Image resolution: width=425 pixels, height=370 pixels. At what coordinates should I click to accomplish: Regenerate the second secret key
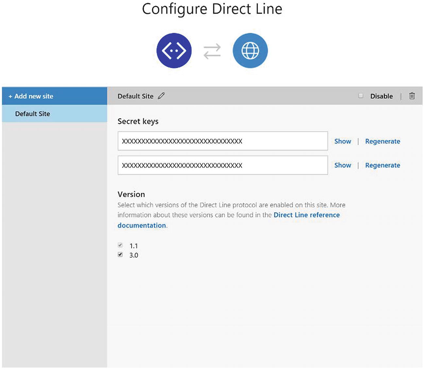point(382,165)
